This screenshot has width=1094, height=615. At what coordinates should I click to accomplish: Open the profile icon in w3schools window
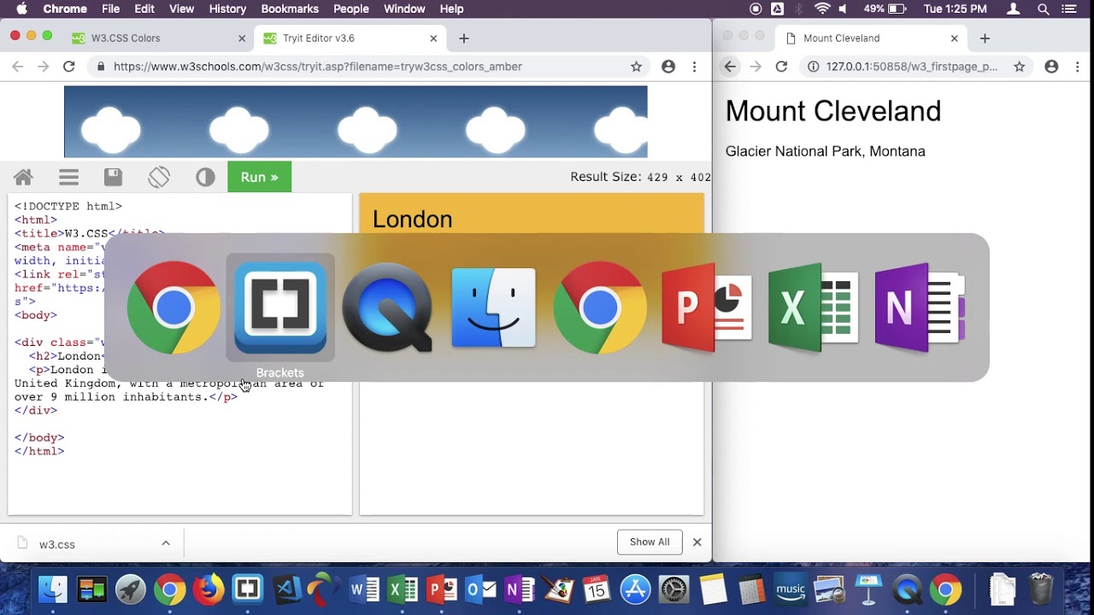tap(668, 67)
